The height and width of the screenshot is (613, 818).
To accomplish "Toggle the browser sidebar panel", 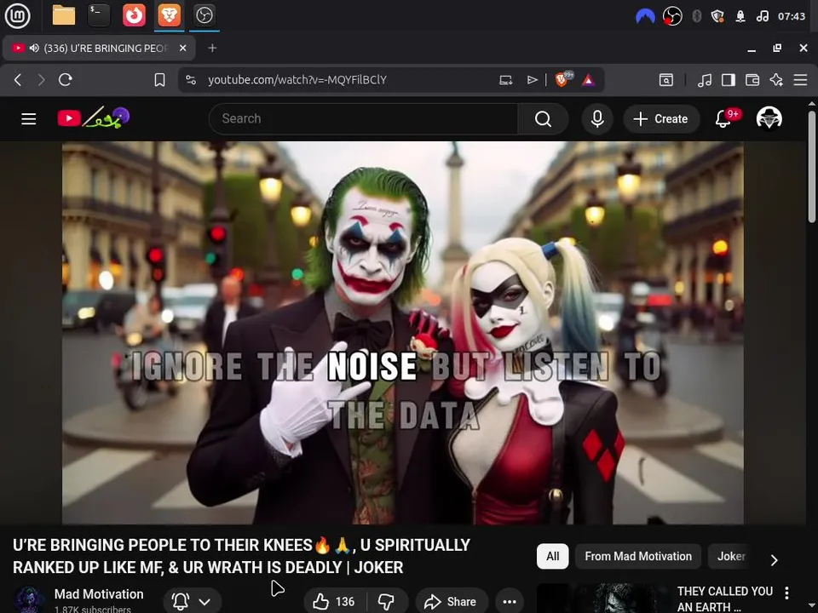I will (729, 80).
